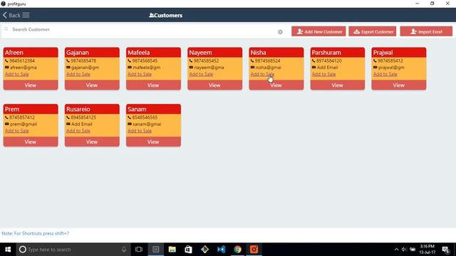Open the notification center icon

point(446,250)
